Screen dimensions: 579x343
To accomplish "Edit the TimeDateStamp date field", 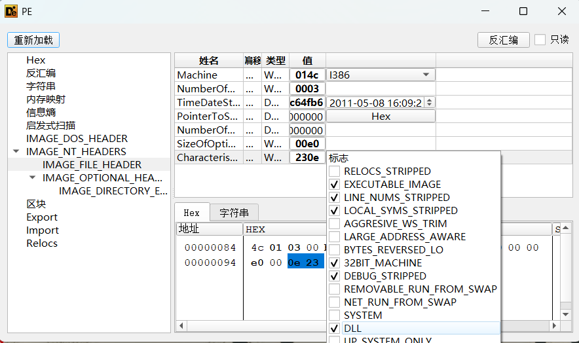I will (x=375, y=103).
